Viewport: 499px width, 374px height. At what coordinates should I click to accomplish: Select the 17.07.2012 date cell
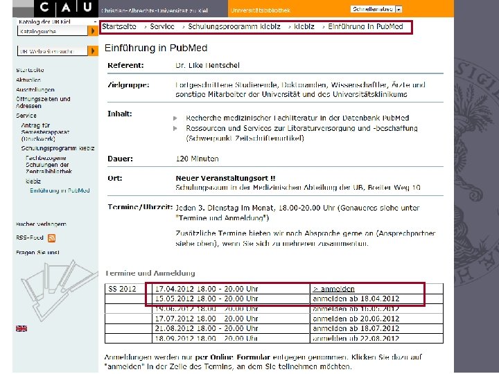tap(231, 319)
